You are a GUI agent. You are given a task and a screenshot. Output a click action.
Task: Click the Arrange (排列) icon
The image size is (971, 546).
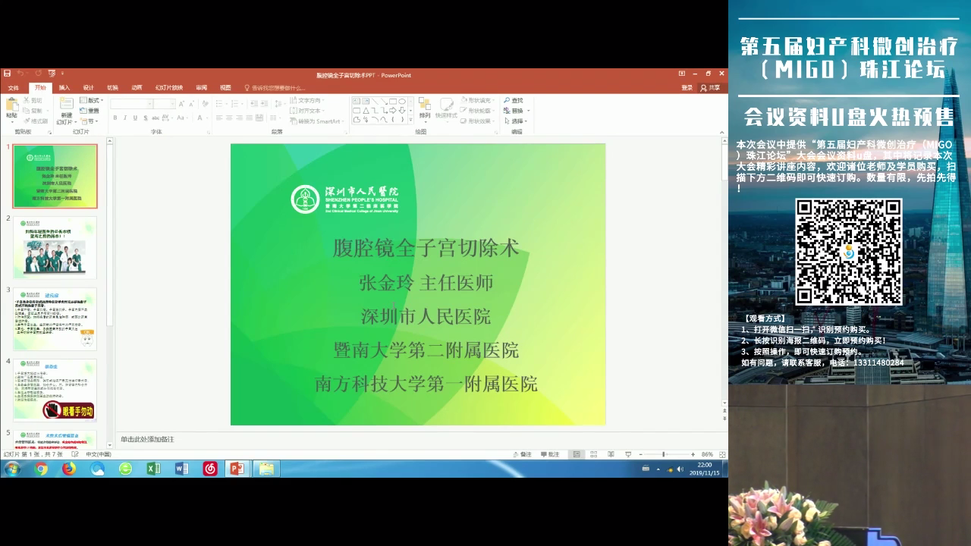(425, 105)
